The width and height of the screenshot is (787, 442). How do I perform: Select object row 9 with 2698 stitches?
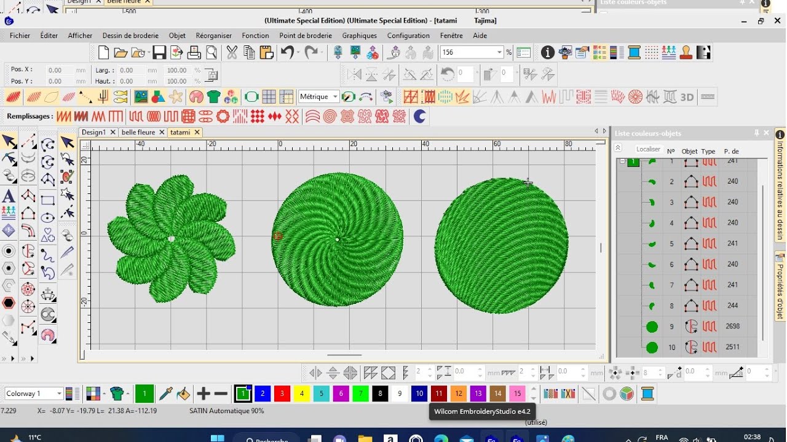[x=687, y=327]
